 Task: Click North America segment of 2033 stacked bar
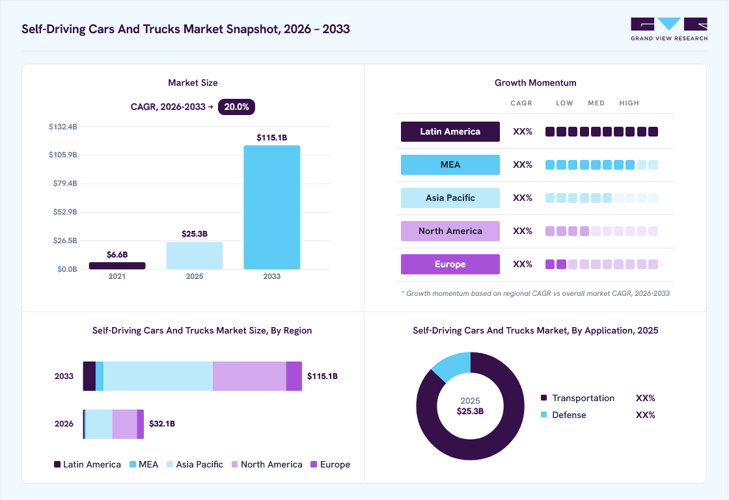tap(250, 376)
